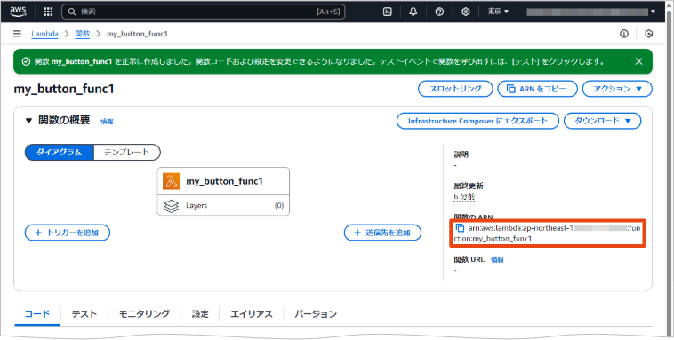Open the hamburger side navigation menu
This screenshot has width=674, height=340.
[17, 34]
